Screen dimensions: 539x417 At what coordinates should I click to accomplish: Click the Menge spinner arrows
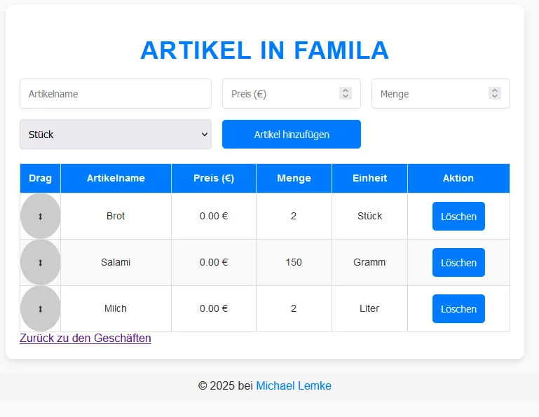pyautogui.click(x=495, y=93)
